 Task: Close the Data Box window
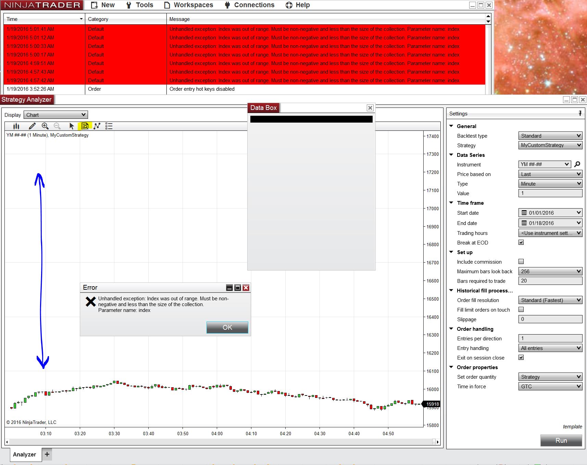coord(370,108)
